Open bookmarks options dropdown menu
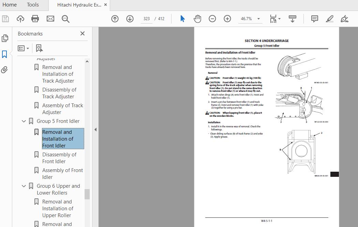The width and height of the screenshot is (358, 227). 23,48
